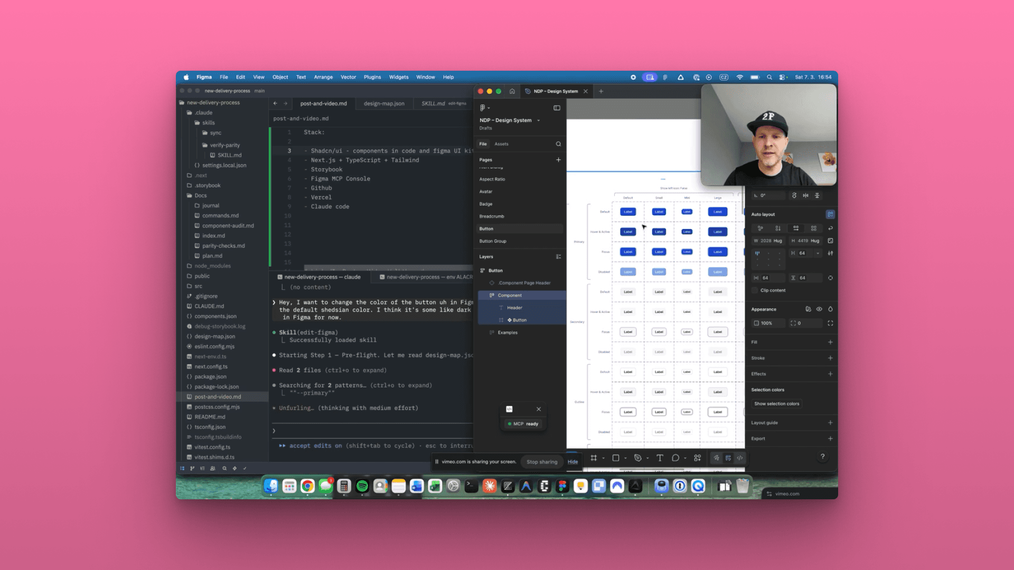This screenshot has height=570, width=1014.
Task: Click the Stop sharing button
Action: [x=542, y=462]
